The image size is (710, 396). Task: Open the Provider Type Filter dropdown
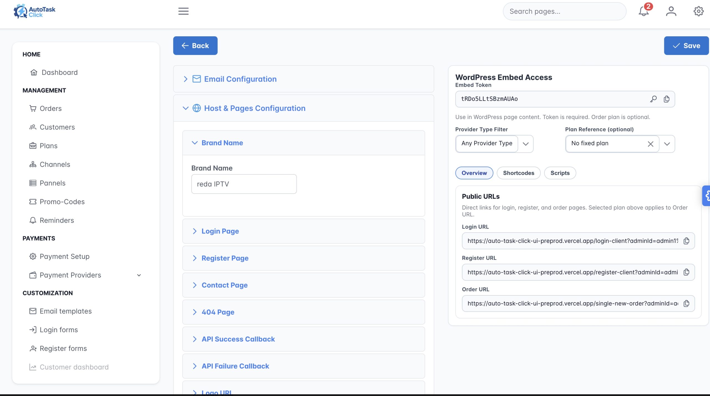coord(494,144)
